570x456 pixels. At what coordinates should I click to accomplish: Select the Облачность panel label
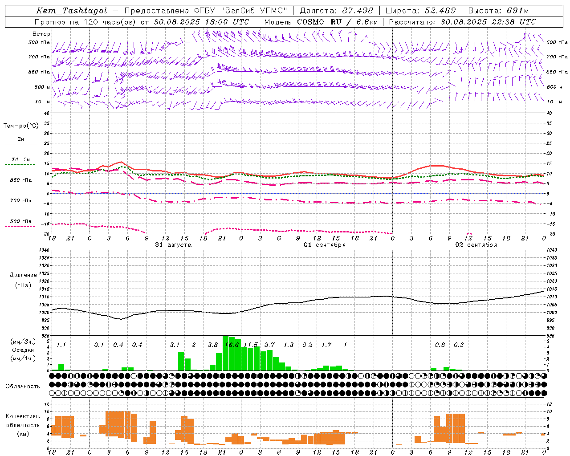click(22, 386)
